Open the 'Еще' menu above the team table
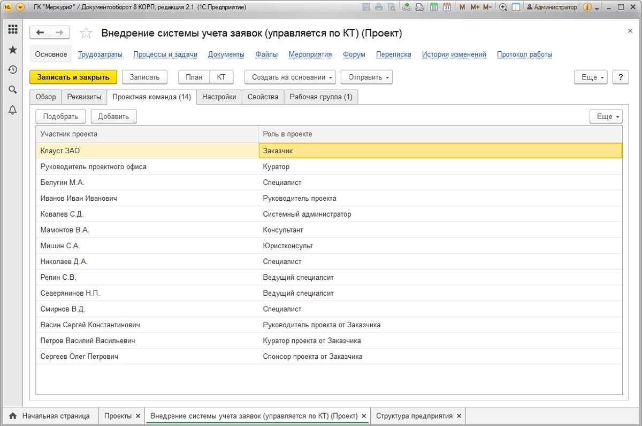 (606, 116)
